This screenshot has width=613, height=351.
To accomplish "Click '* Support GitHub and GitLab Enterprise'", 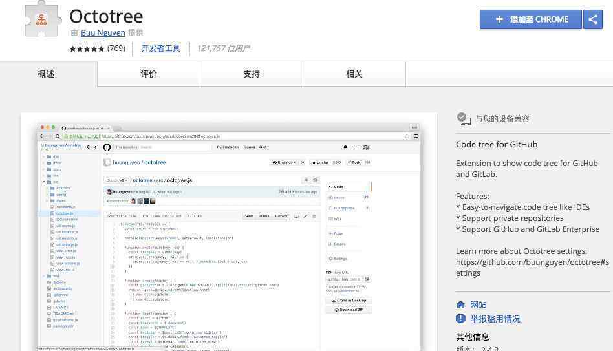I will pyautogui.click(x=528, y=229).
